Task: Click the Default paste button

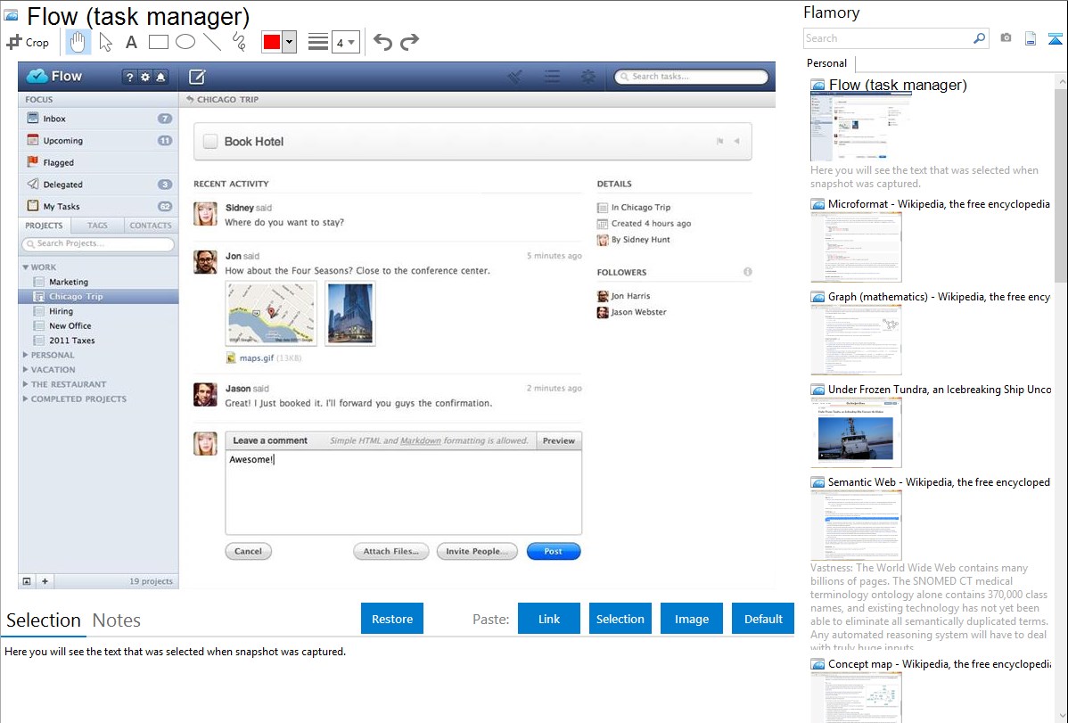Action: 763,619
